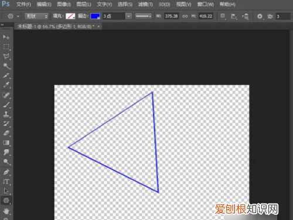293x220 pixels.
Task: Select the Magic Wand tool
Action: 6,66
